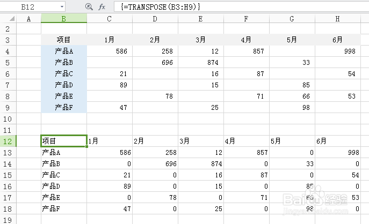
Task: Click the formula bar with TRANSPOSE formula
Action: (x=241, y=7)
